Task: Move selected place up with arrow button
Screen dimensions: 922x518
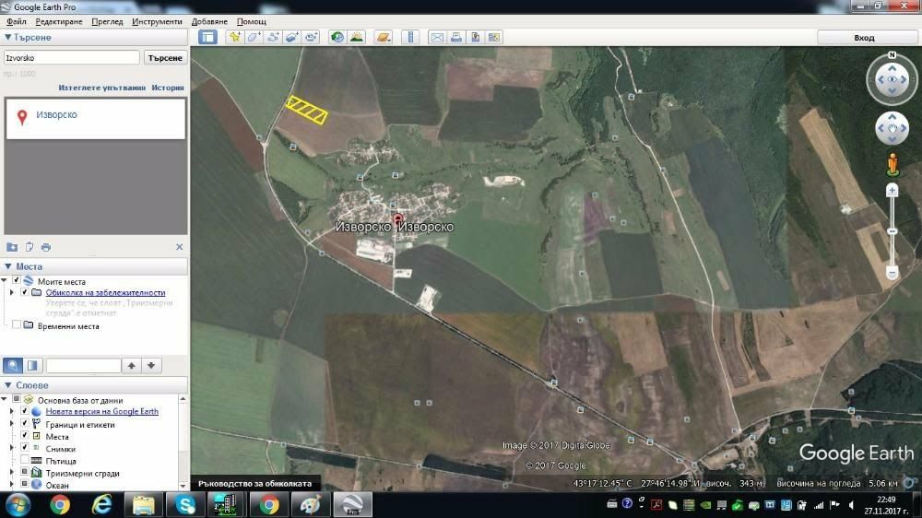Action: click(132, 365)
